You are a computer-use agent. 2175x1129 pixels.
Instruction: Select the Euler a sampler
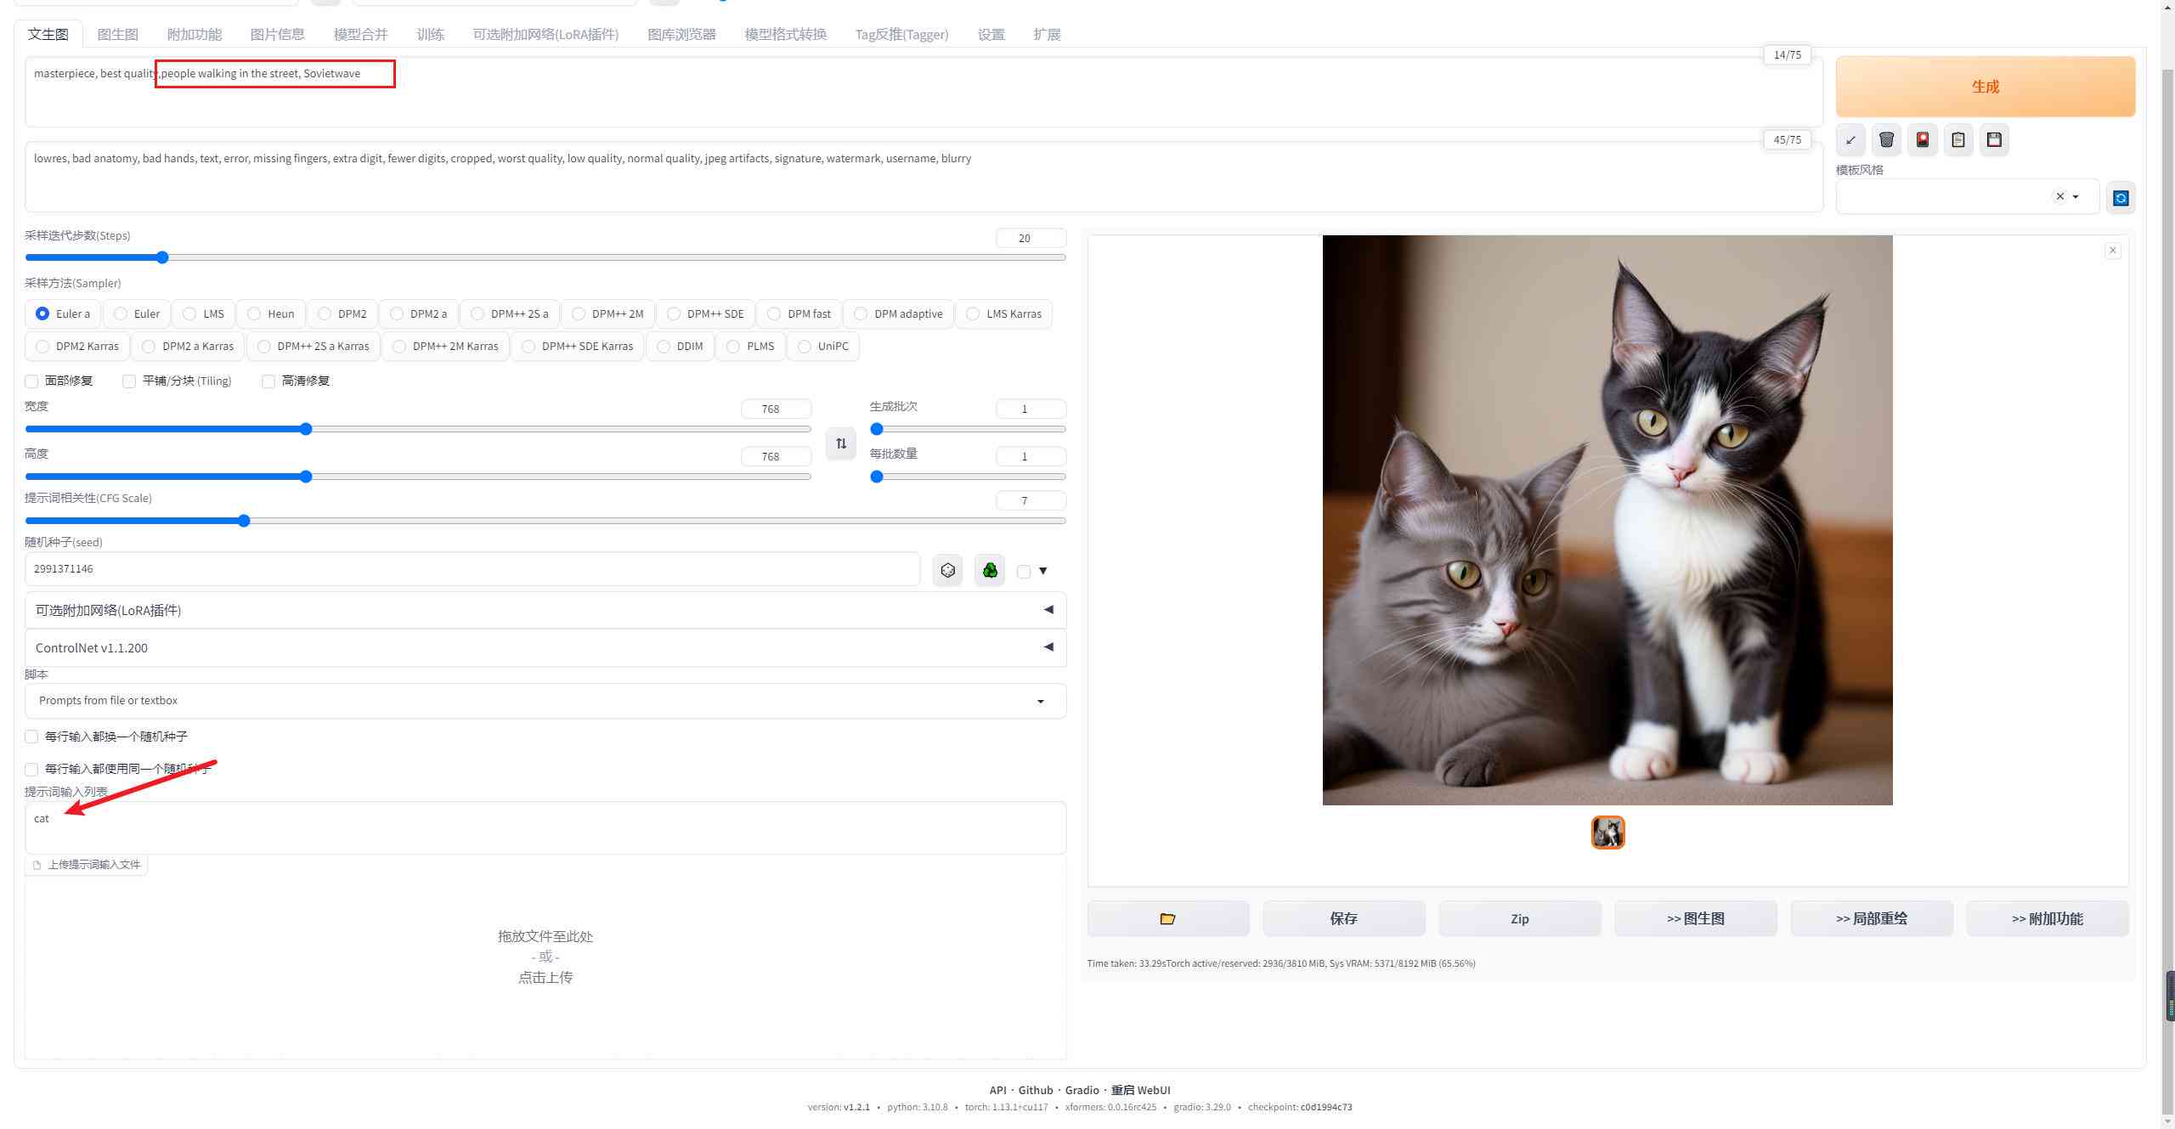63,313
